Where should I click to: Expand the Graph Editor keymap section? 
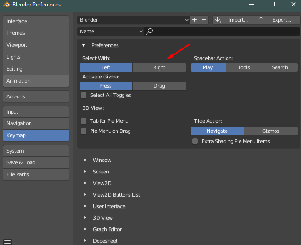pyautogui.click(x=85, y=229)
